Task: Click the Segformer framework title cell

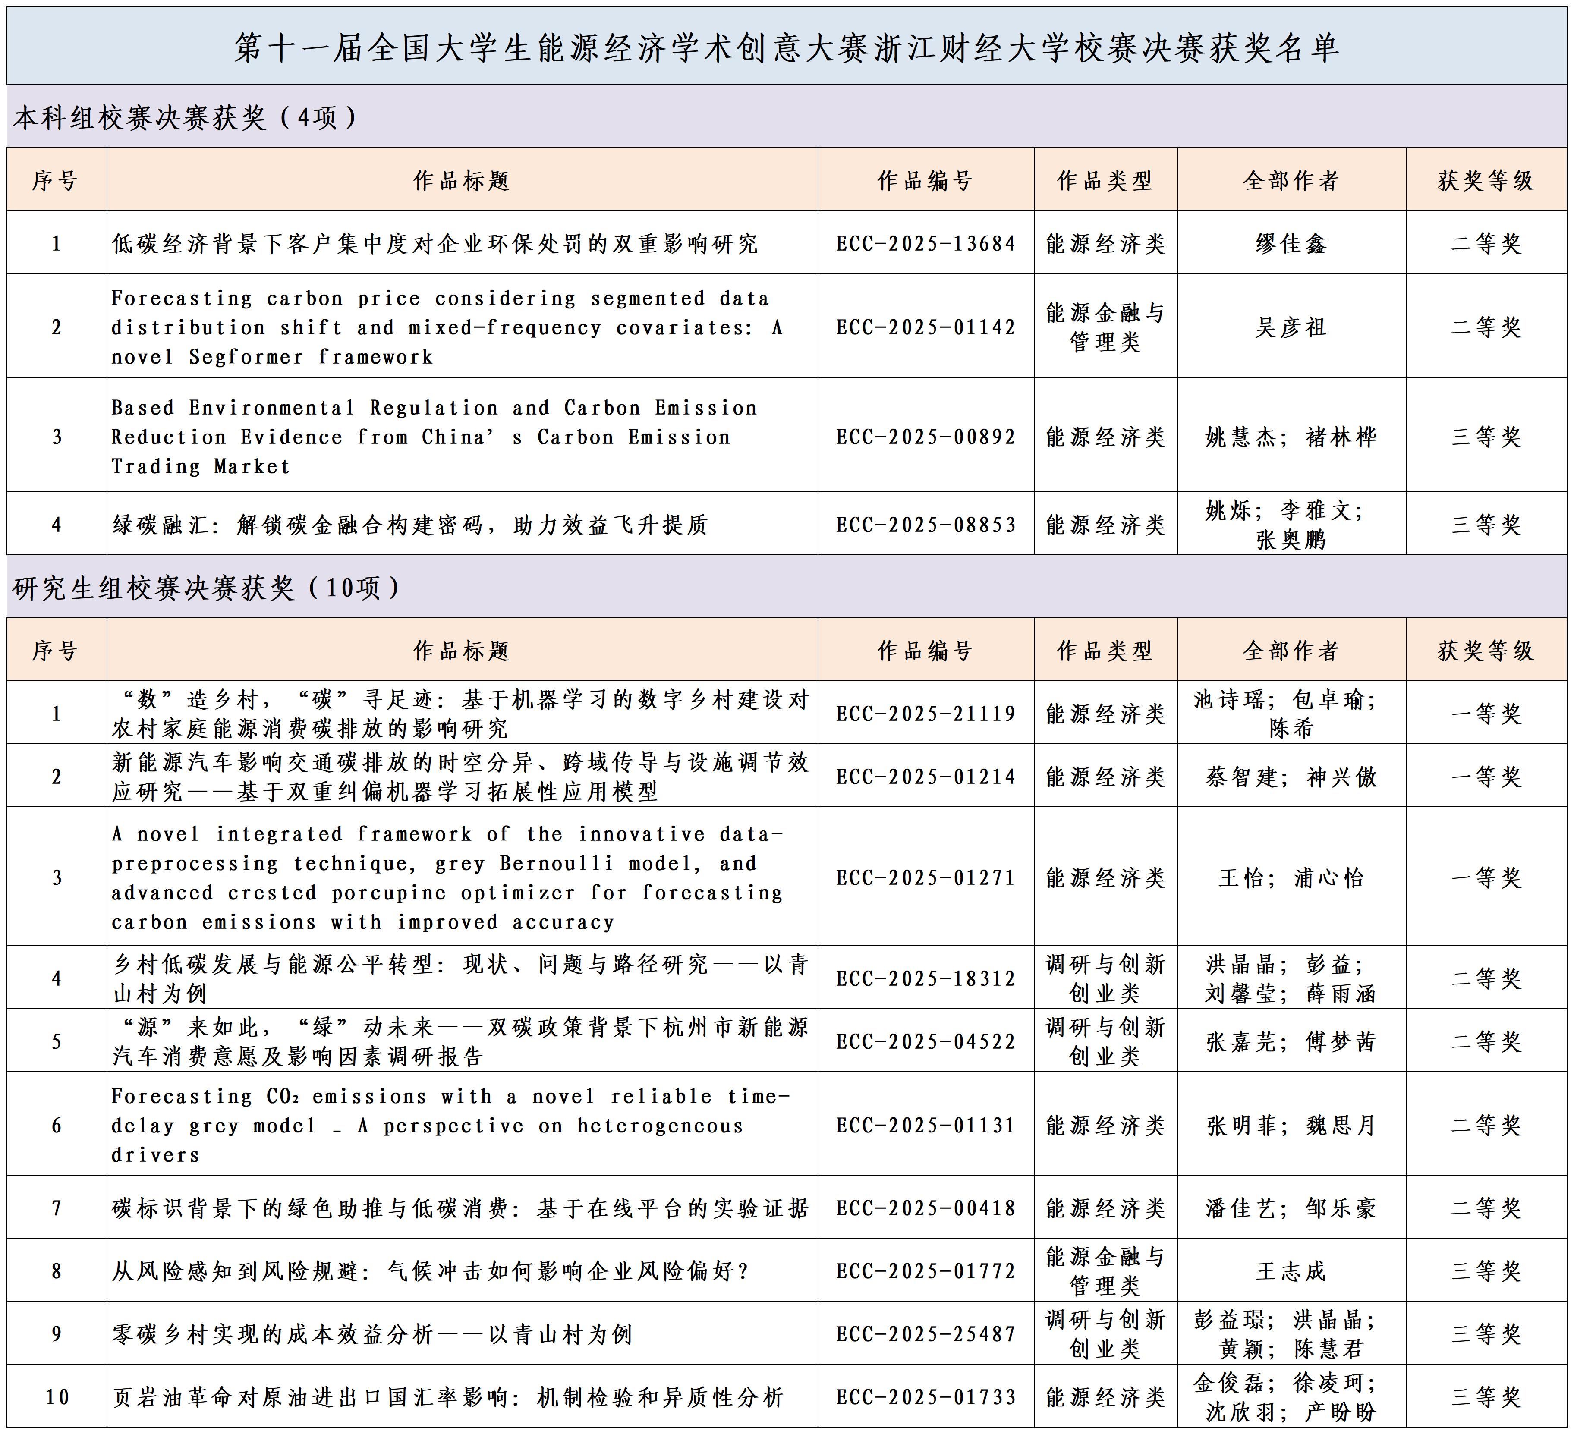Action: tap(447, 327)
